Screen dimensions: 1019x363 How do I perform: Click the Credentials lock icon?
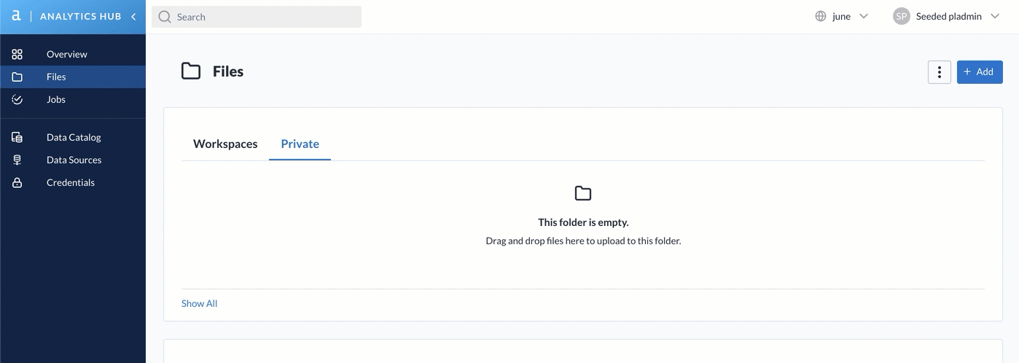(17, 182)
